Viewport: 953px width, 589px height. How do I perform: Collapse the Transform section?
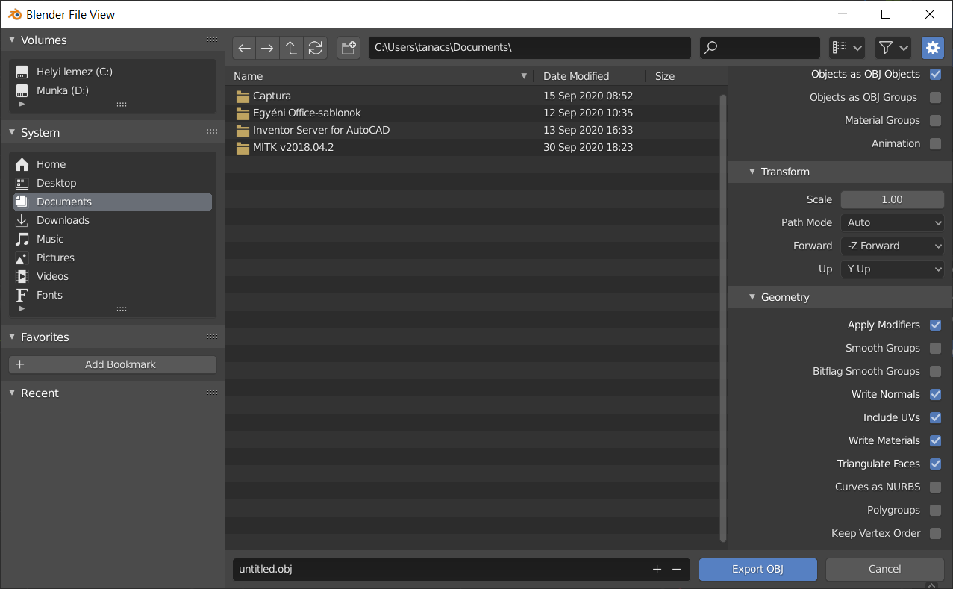(x=753, y=172)
